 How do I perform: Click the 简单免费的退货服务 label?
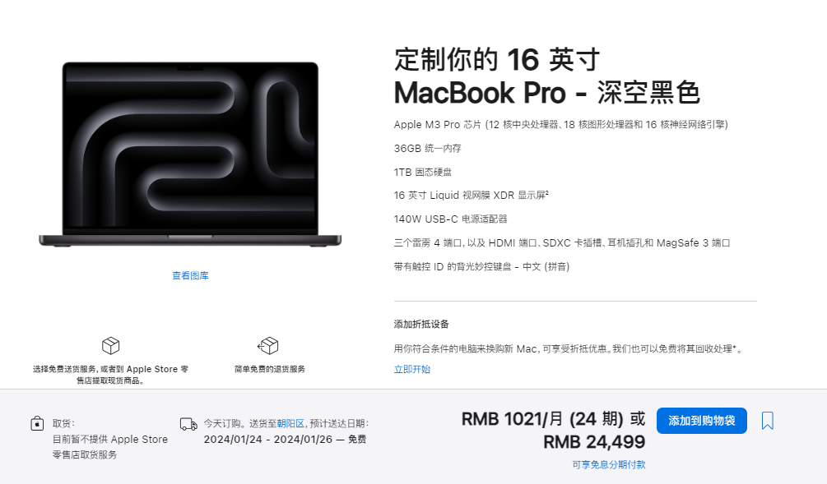click(270, 369)
